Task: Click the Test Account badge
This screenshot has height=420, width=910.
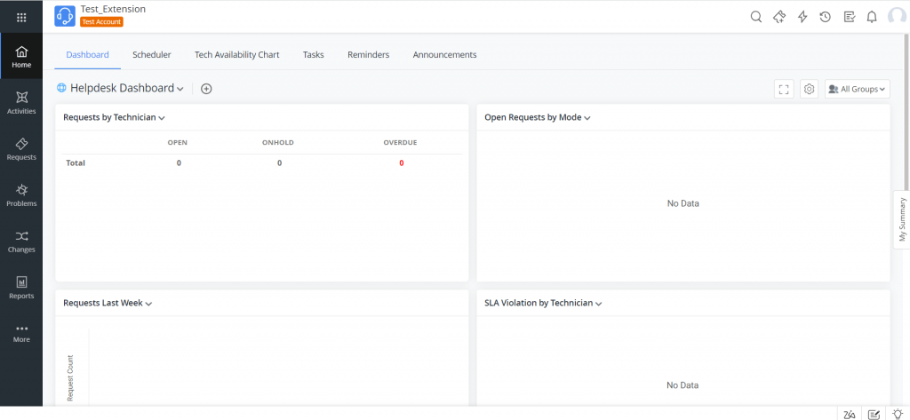Action: [x=101, y=21]
